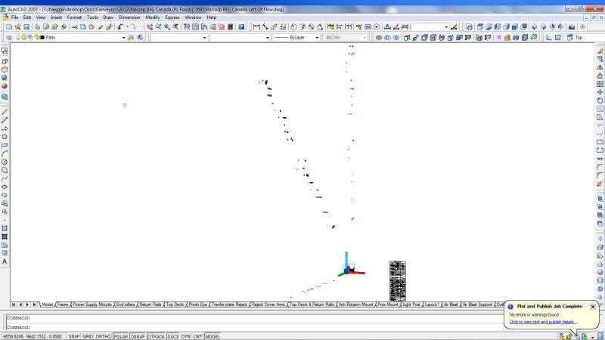Open the ByLayer linetype dropdown

tap(317, 37)
